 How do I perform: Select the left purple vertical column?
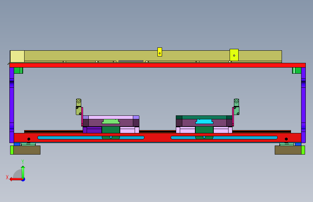point(12,105)
